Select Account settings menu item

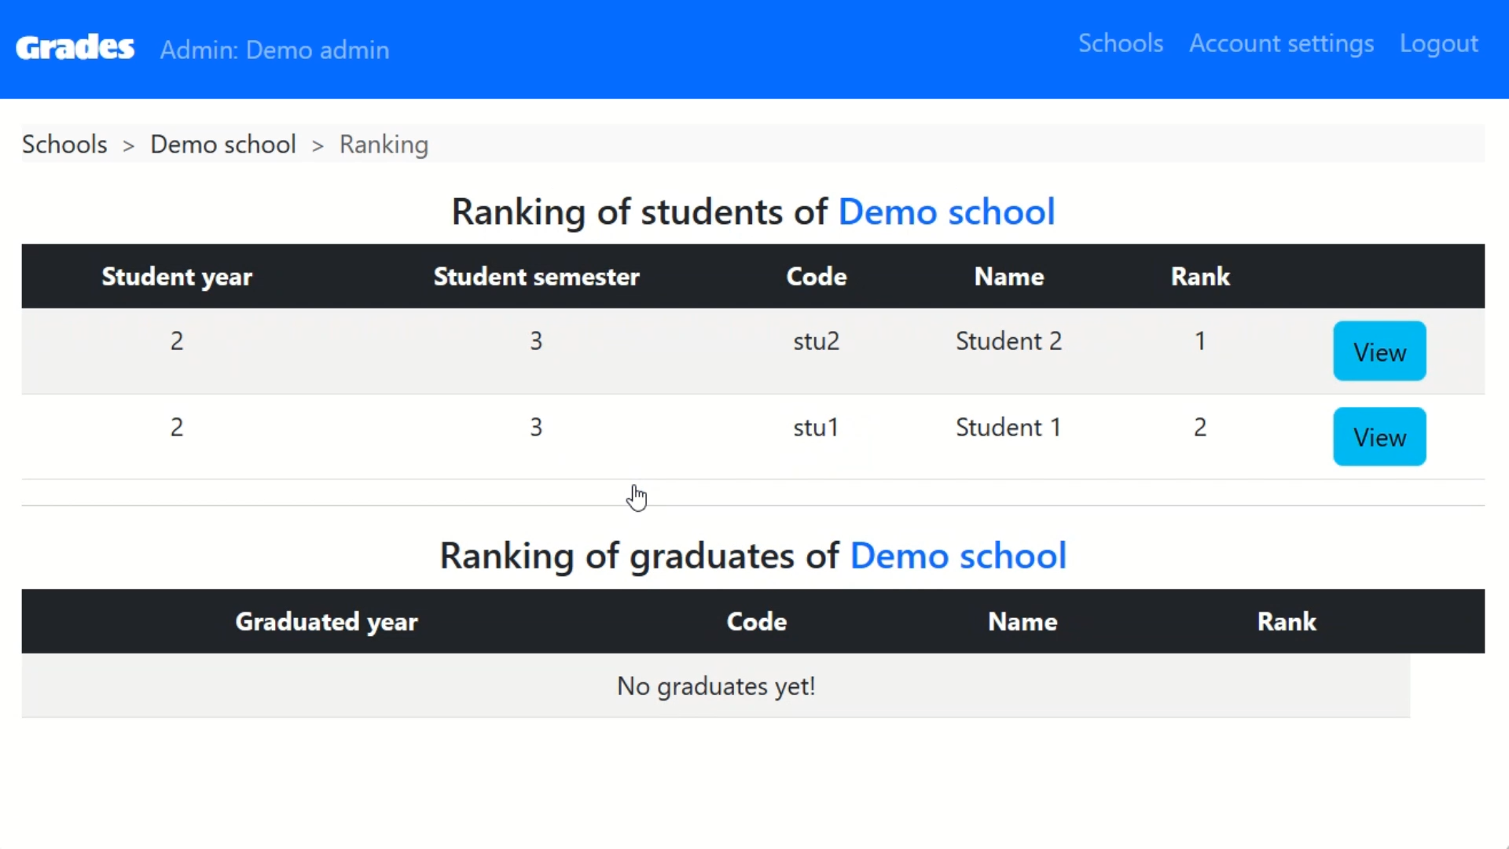pyautogui.click(x=1282, y=43)
